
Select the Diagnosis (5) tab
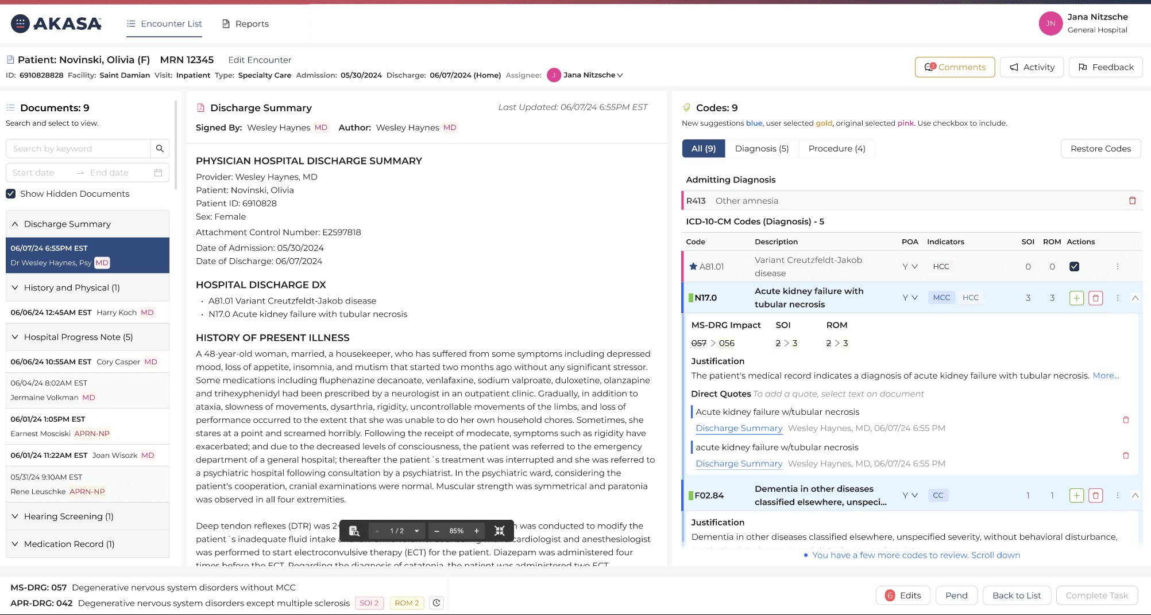pos(762,149)
